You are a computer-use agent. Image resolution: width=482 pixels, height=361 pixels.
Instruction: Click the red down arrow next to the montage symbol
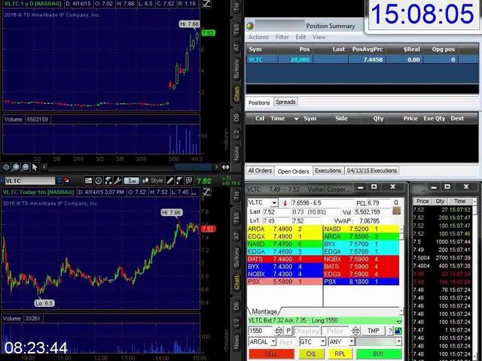pos(285,203)
